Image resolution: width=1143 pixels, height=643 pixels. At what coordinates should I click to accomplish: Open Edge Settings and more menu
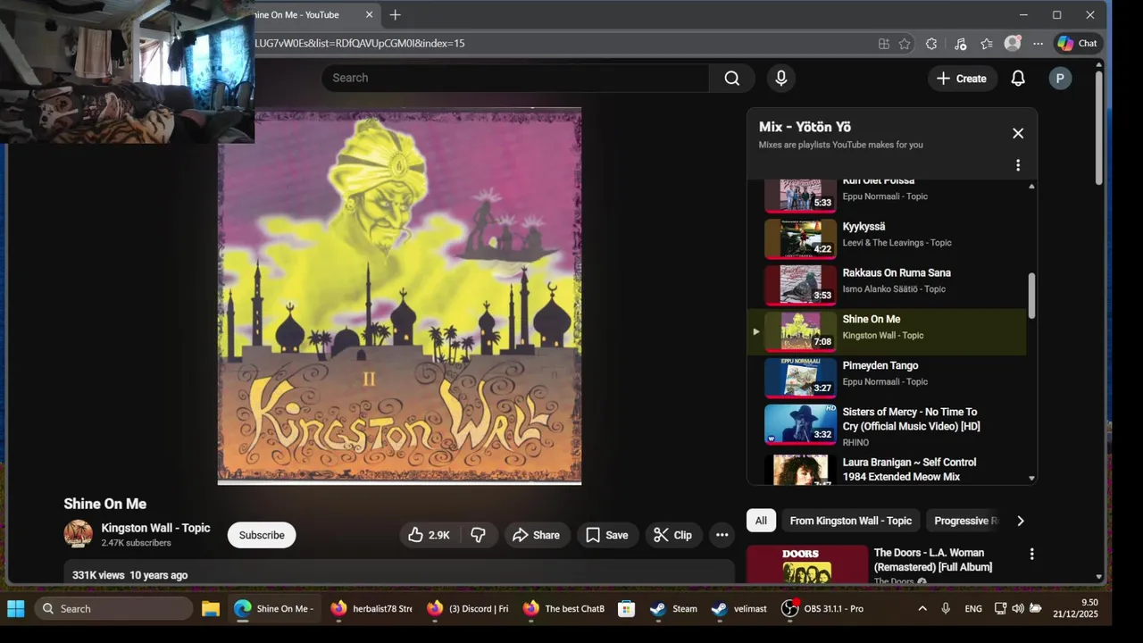tap(1038, 43)
